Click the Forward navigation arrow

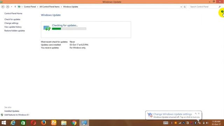pyautogui.click(x=8, y=7)
